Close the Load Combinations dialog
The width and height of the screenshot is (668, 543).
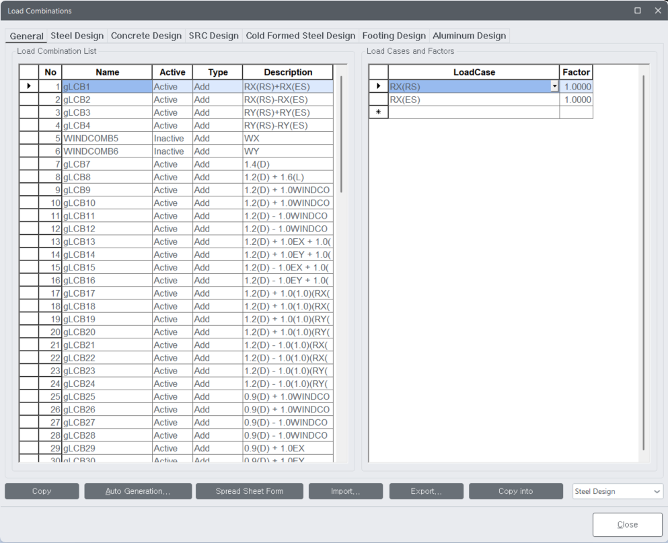click(626, 524)
